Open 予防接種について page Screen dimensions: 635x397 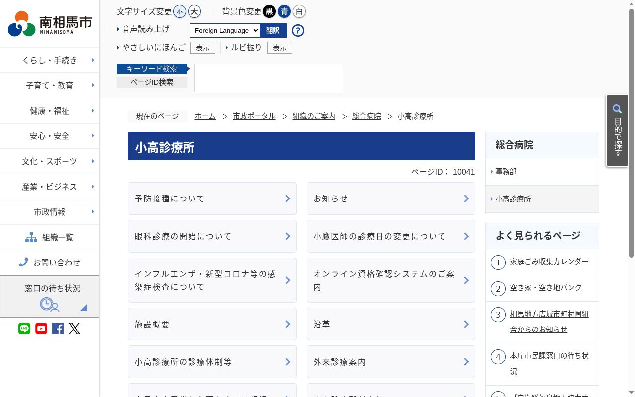[x=212, y=198]
